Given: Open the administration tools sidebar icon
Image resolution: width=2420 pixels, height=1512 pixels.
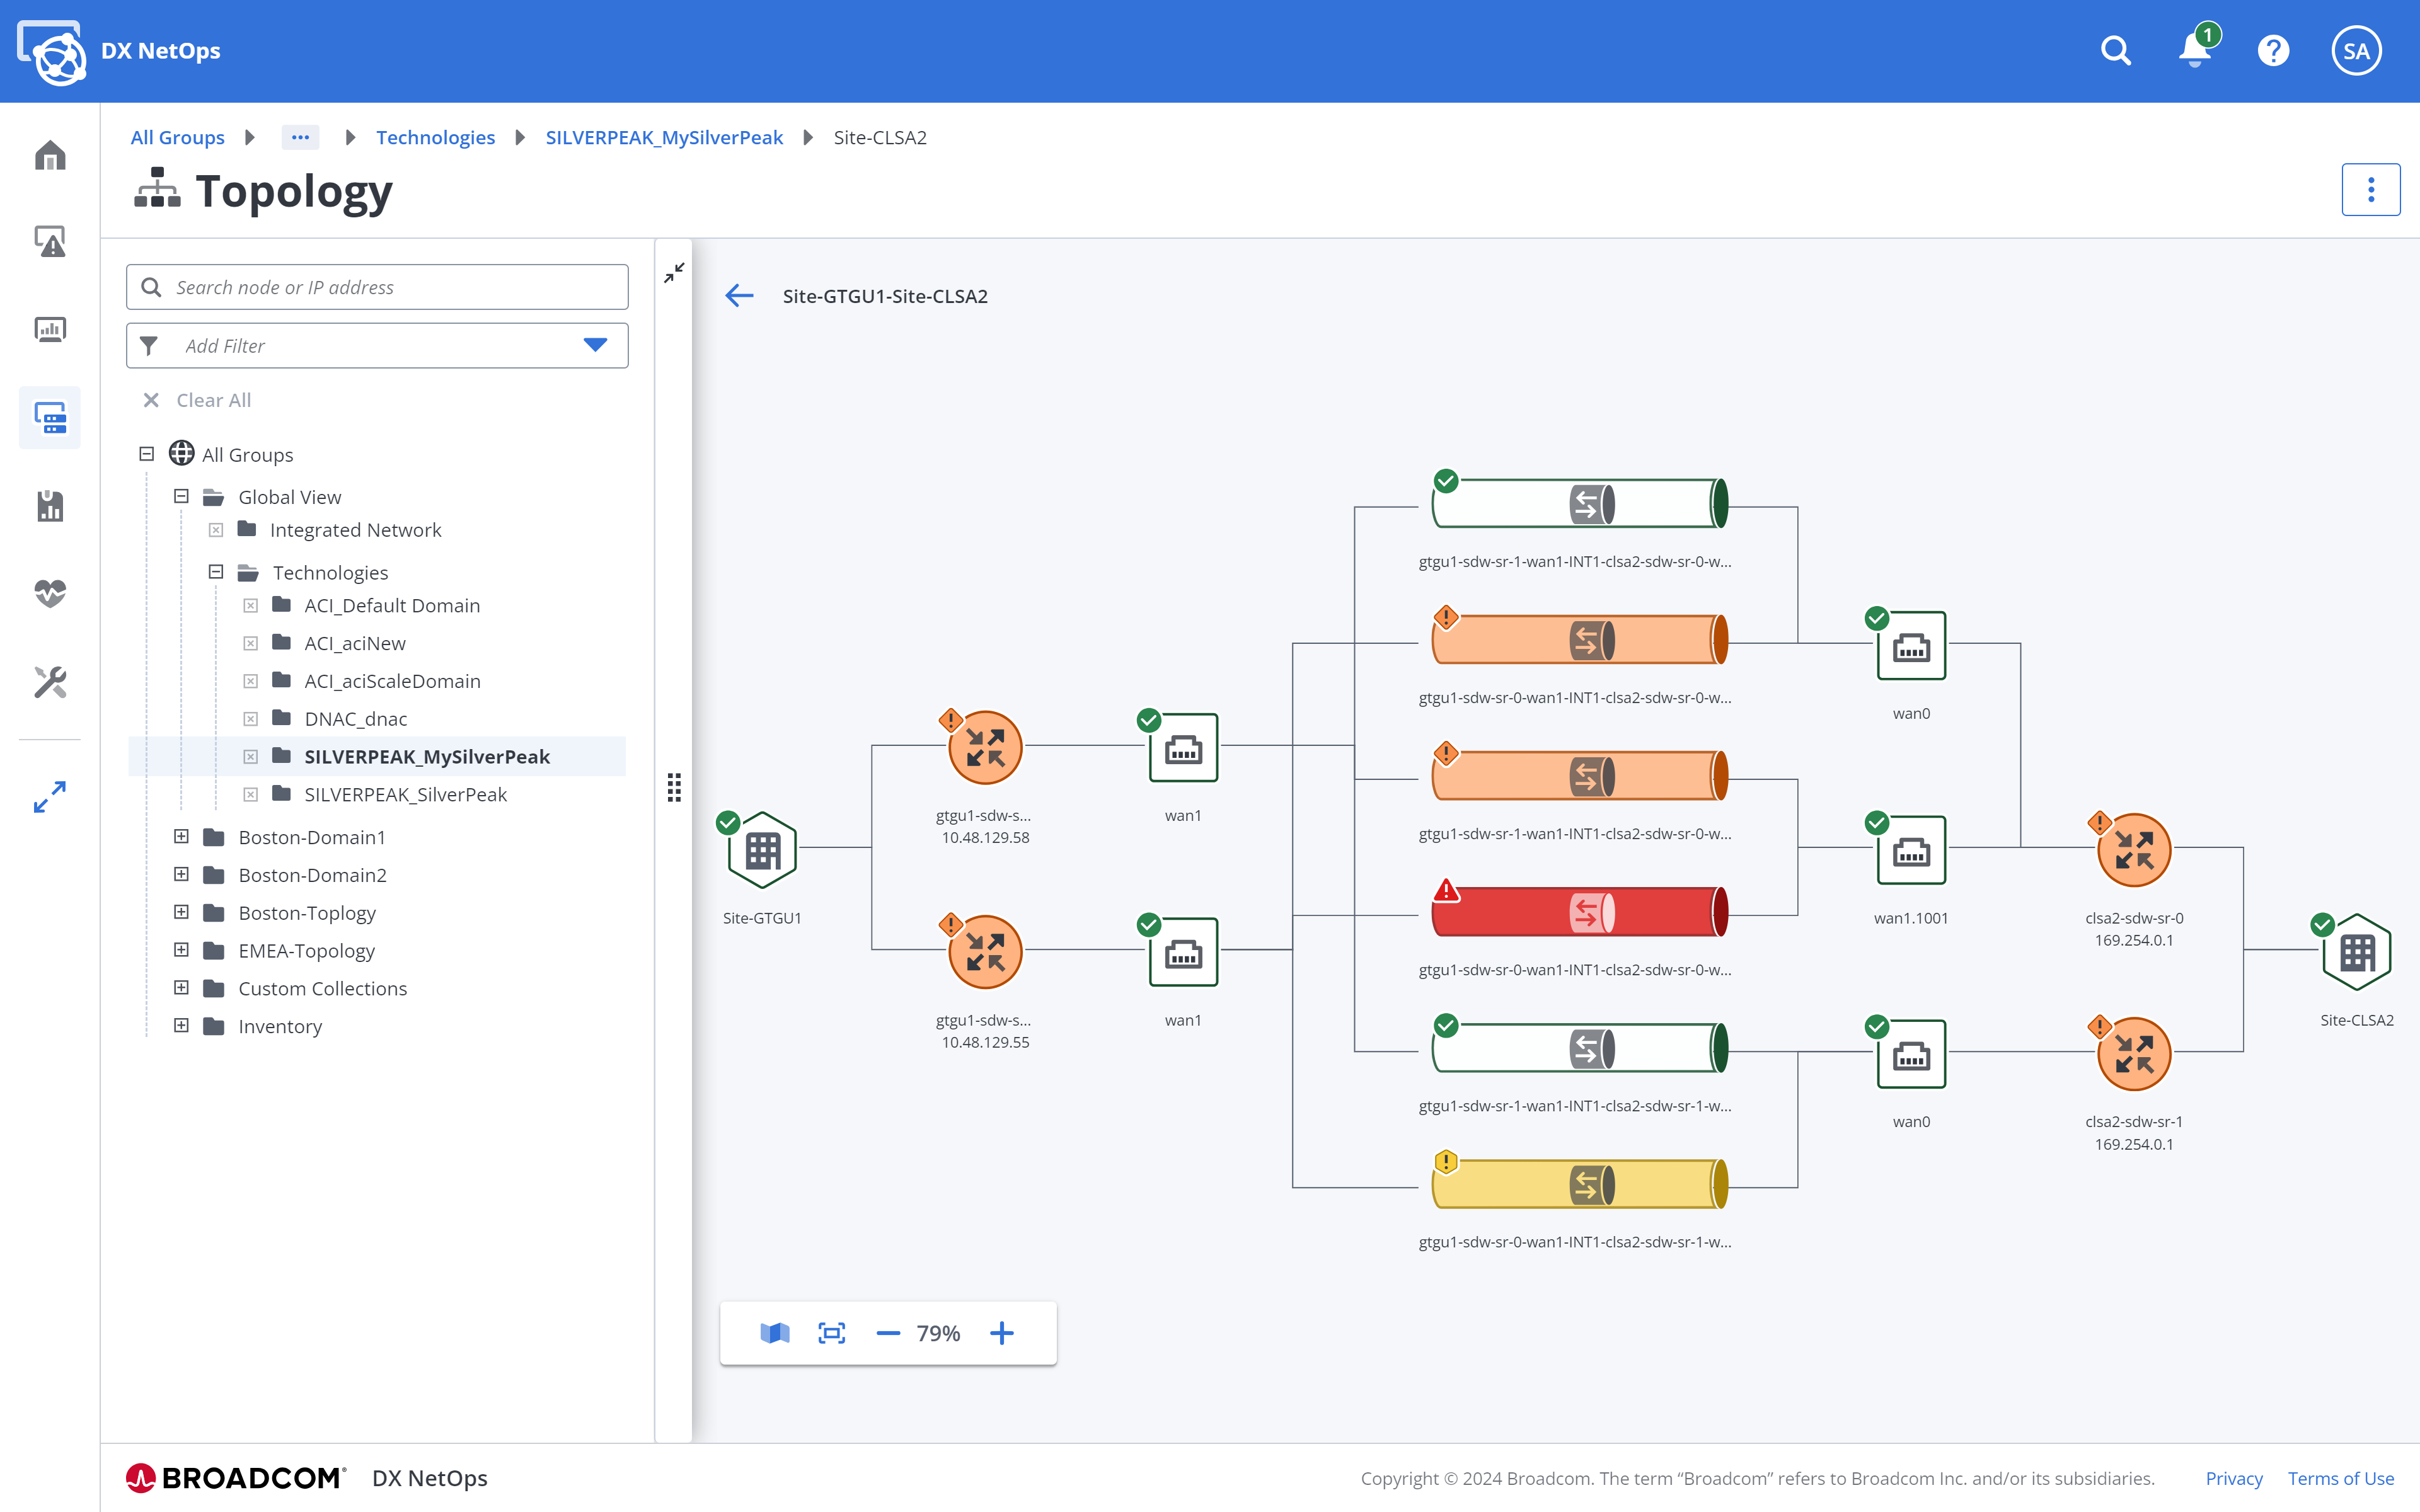Looking at the screenshot, I should pyautogui.click(x=50, y=682).
